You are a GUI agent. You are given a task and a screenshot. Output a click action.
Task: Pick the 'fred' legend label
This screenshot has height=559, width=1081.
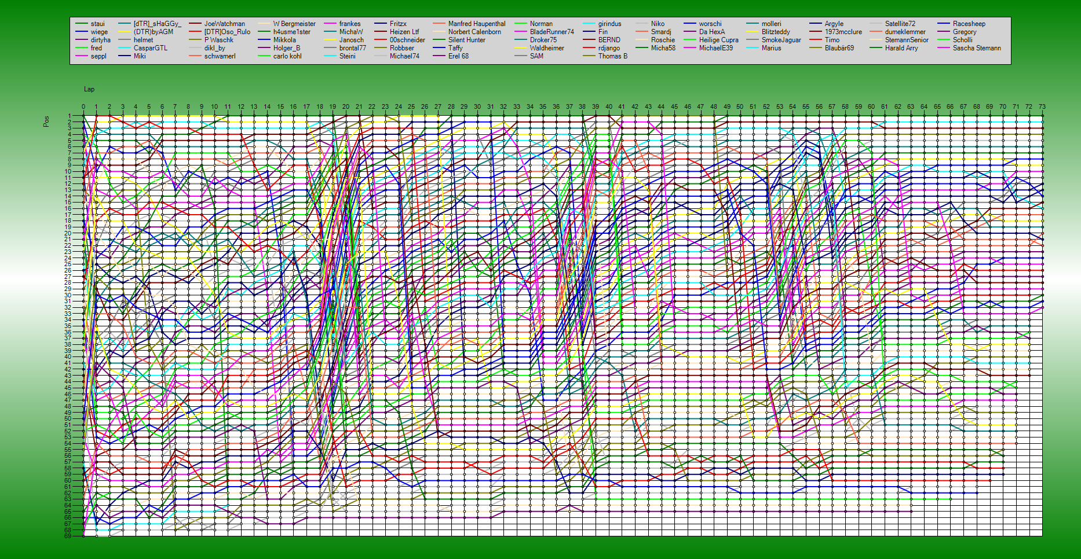pos(96,48)
